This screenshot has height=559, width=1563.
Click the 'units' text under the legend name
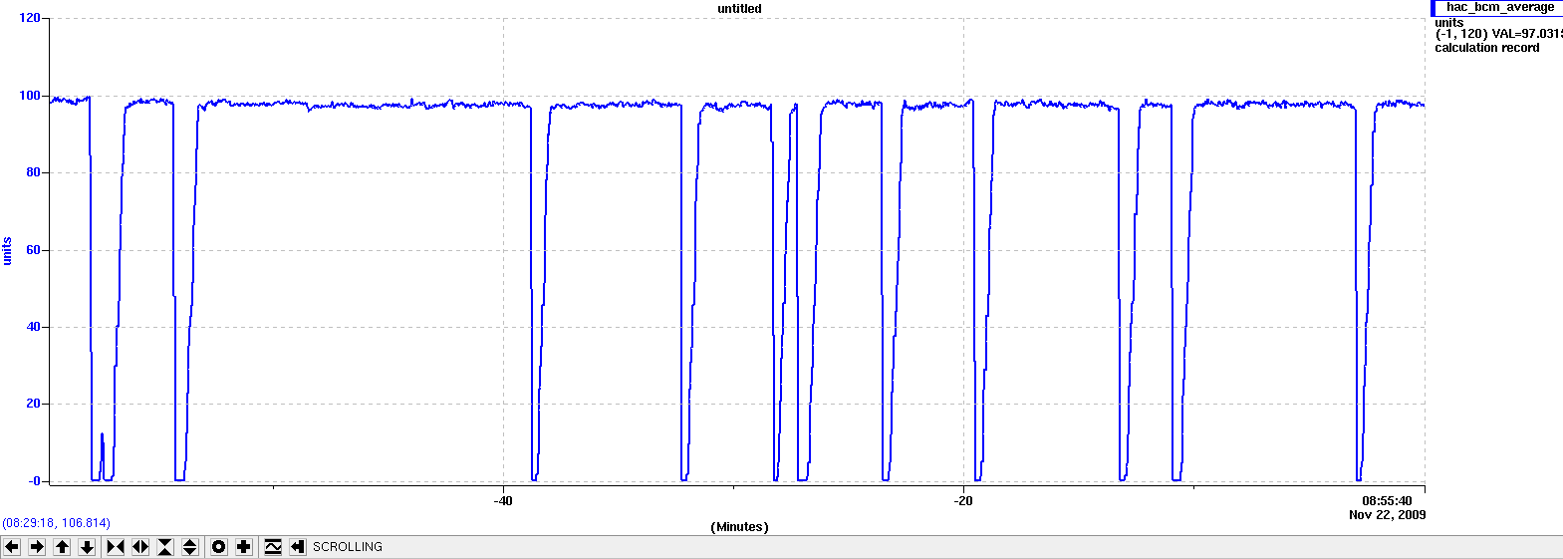pos(1449,23)
